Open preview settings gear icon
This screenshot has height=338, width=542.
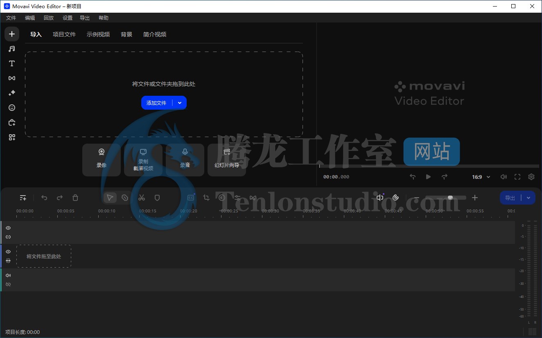coord(531,177)
